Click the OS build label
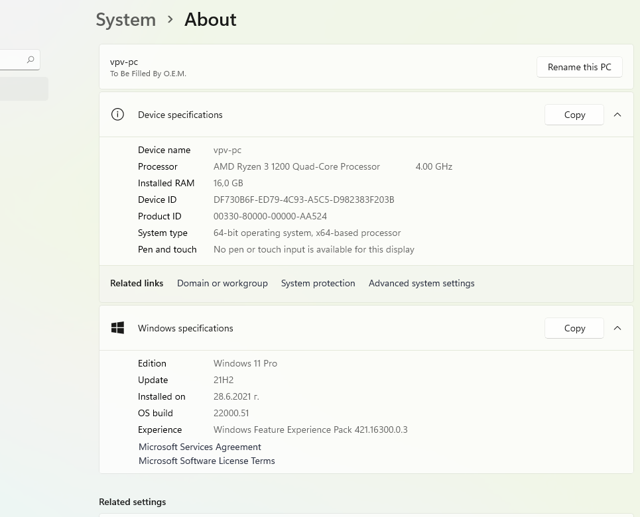 click(155, 413)
